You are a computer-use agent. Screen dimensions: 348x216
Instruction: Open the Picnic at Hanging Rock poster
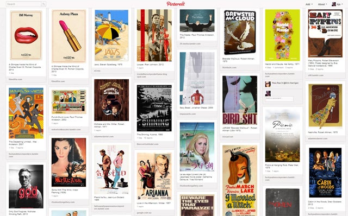pyautogui.click(x=282, y=136)
